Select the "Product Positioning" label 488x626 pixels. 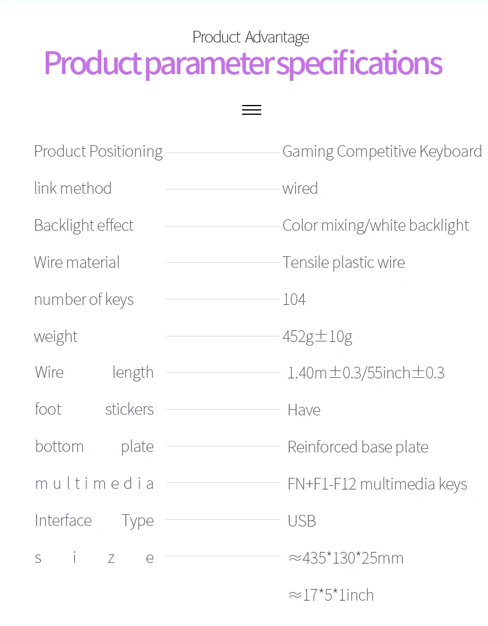point(98,151)
